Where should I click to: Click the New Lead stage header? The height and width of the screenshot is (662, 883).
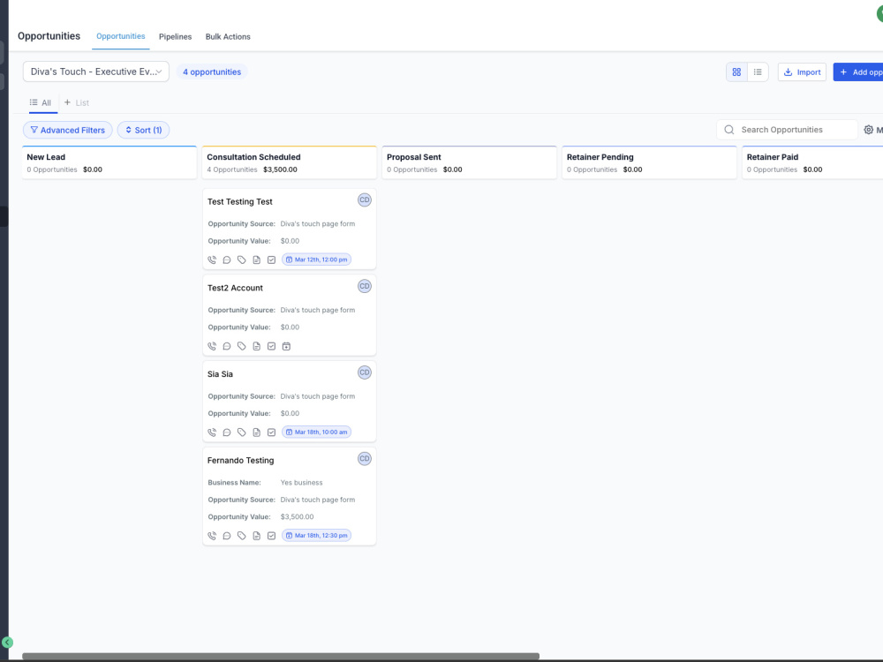pos(109,162)
